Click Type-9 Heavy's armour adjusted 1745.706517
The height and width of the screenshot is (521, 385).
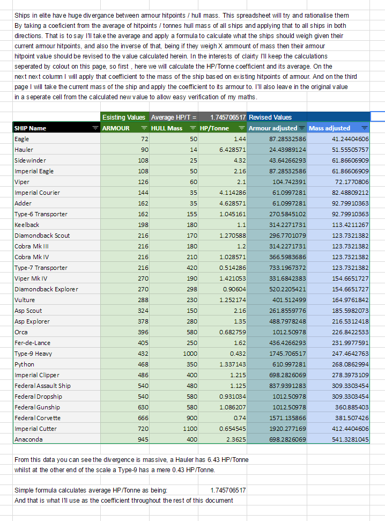[277, 354]
